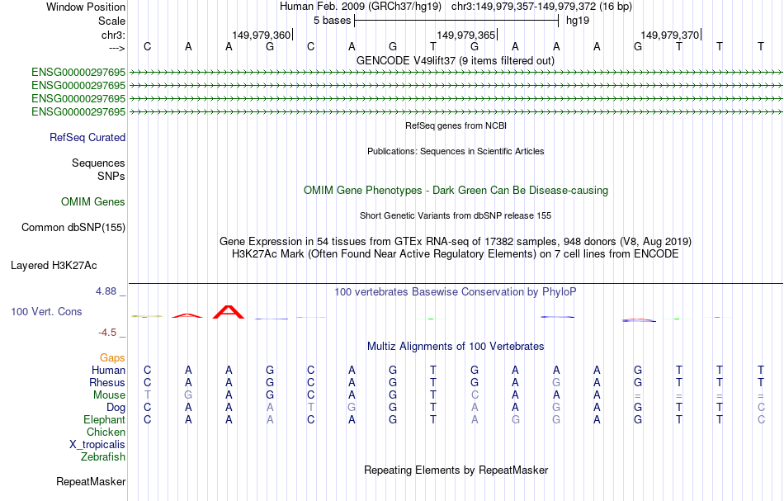Image resolution: width=784 pixels, height=501 pixels.
Task: Click the OMIM Gene Phenotypes title
Action: (x=456, y=190)
